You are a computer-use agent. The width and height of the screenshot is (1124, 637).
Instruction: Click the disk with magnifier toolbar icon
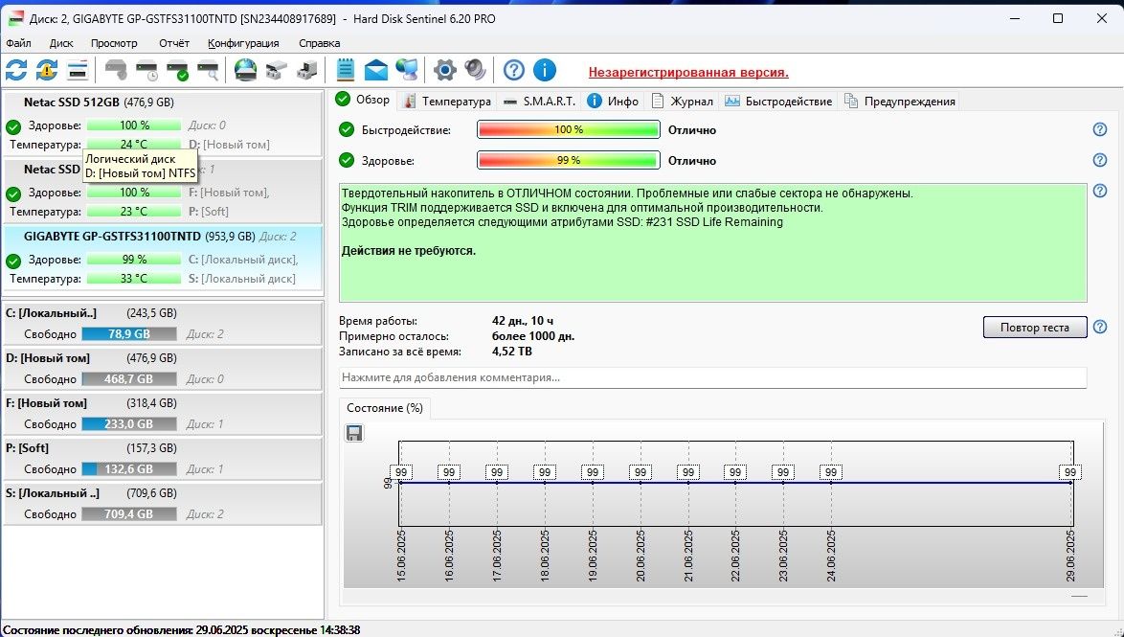point(209,70)
